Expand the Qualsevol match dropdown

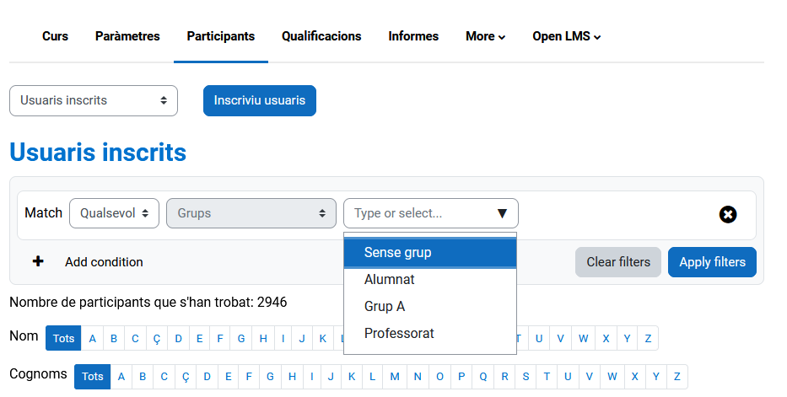[114, 213]
